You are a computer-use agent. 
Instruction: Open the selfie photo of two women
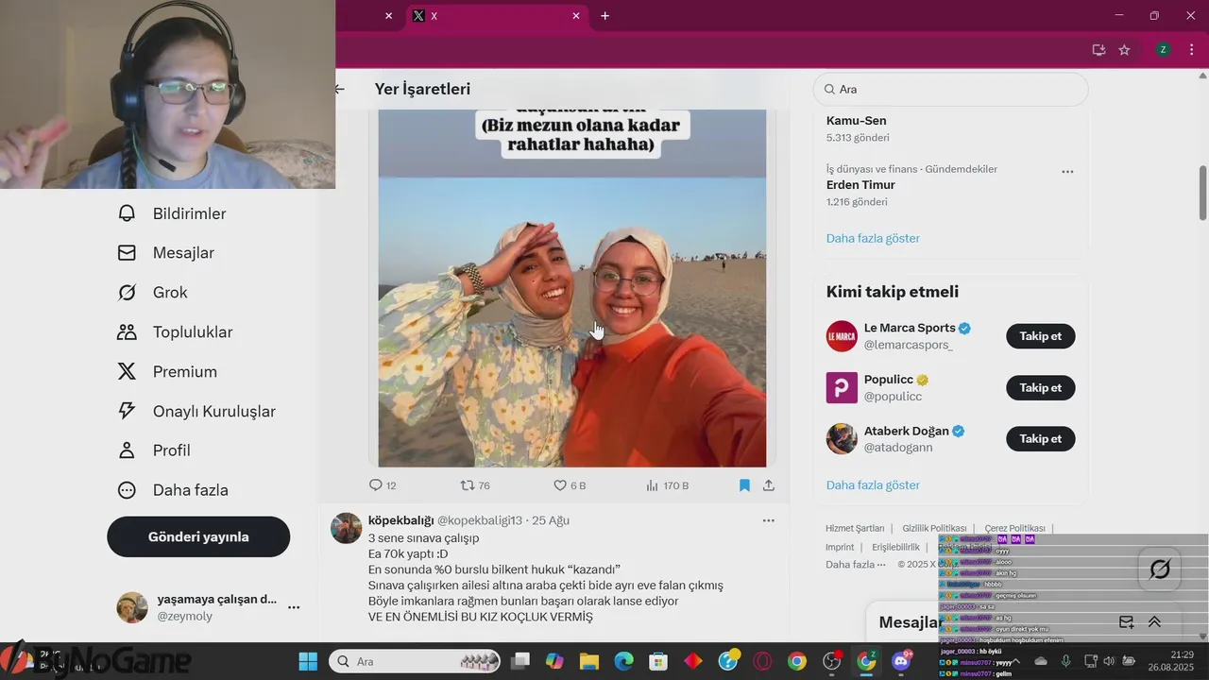click(572, 322)
